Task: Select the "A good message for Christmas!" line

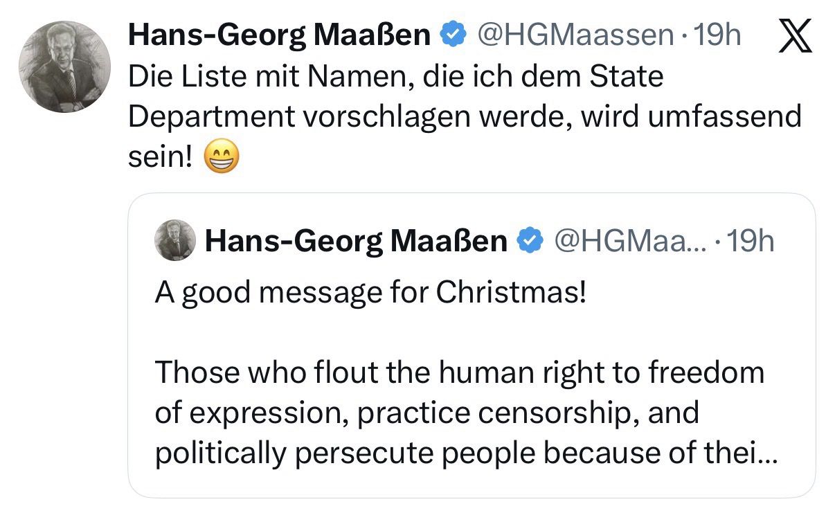Action: pyautogui.click(x=370, y=294)
